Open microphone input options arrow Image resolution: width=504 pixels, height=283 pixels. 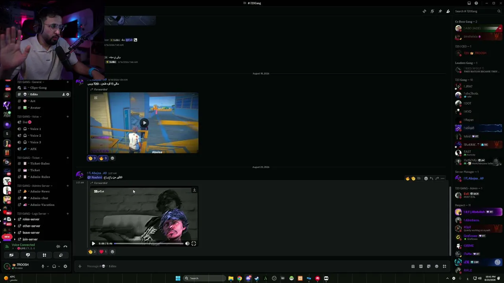tap(48, 266)
